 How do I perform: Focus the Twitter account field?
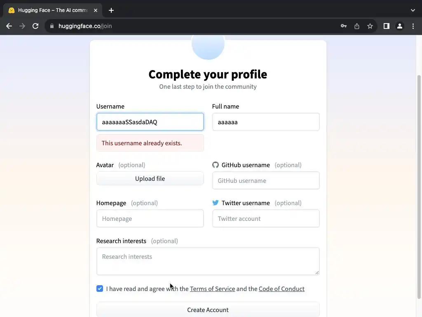(266, 219)
